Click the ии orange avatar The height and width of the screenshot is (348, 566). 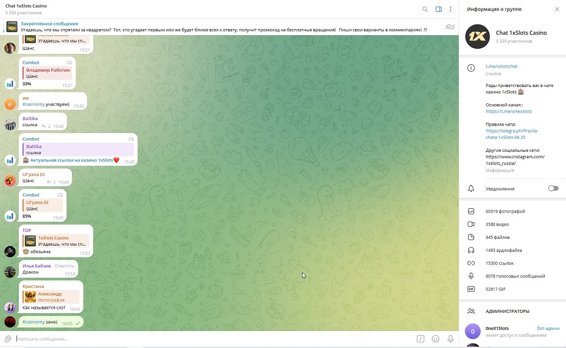pos(10,104)
